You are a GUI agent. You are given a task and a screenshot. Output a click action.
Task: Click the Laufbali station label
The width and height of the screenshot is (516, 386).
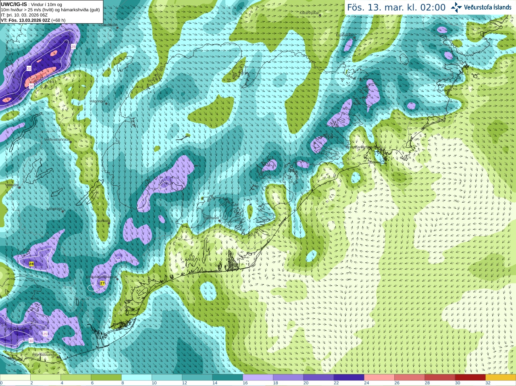tap(102, 221)
